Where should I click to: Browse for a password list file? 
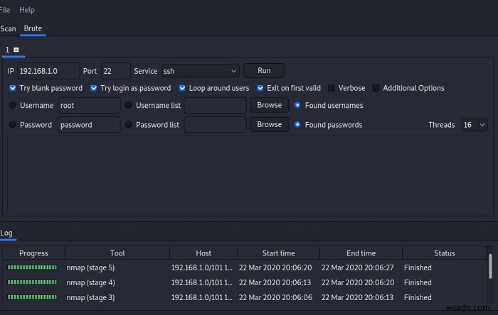(269, 124)
